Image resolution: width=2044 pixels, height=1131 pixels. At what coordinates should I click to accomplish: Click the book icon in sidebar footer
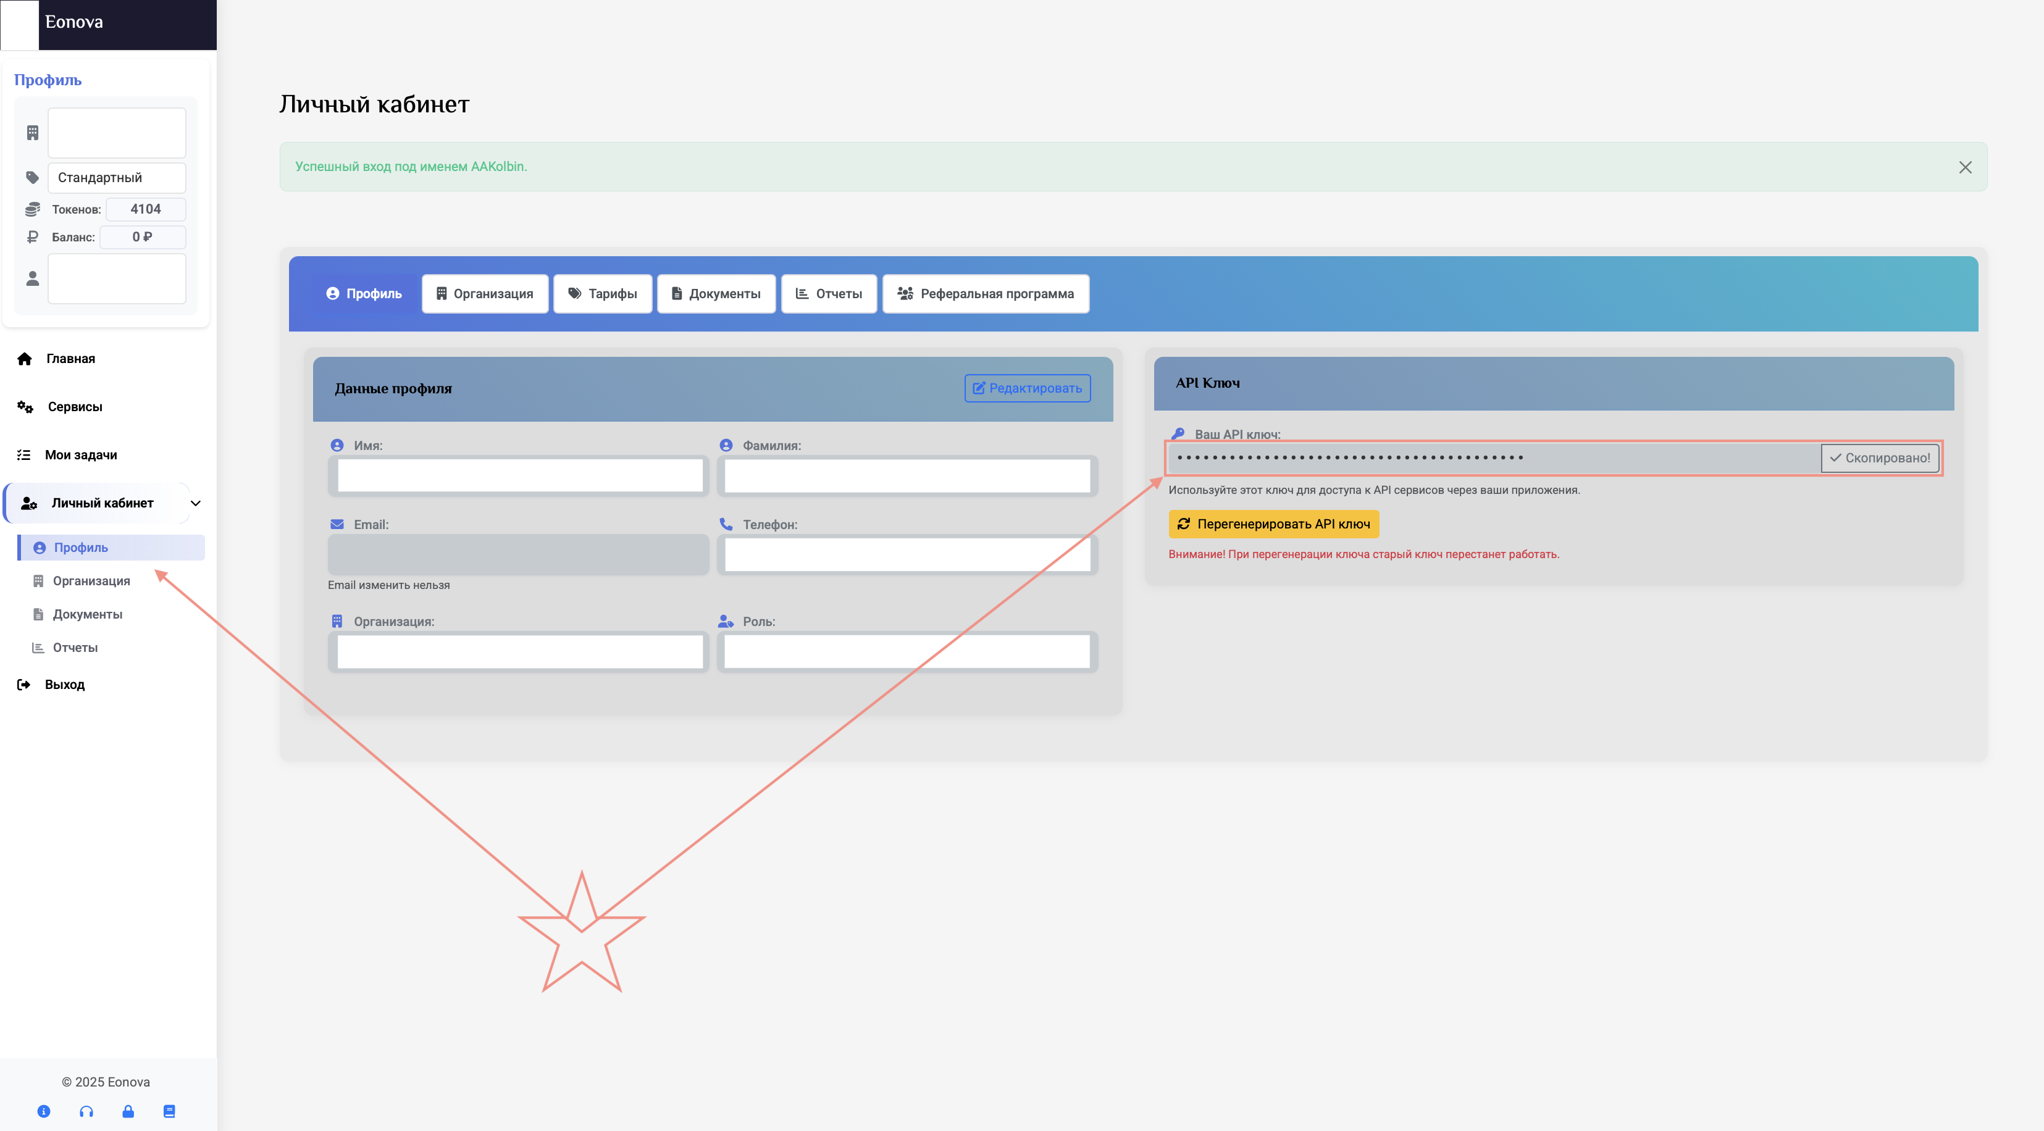click(169, 1111)
